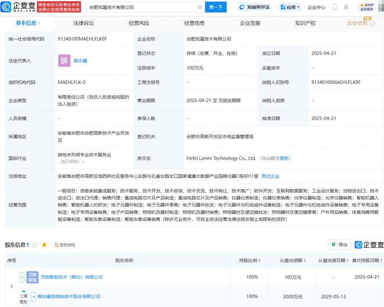Click the 导出 export button

[340, 245]
